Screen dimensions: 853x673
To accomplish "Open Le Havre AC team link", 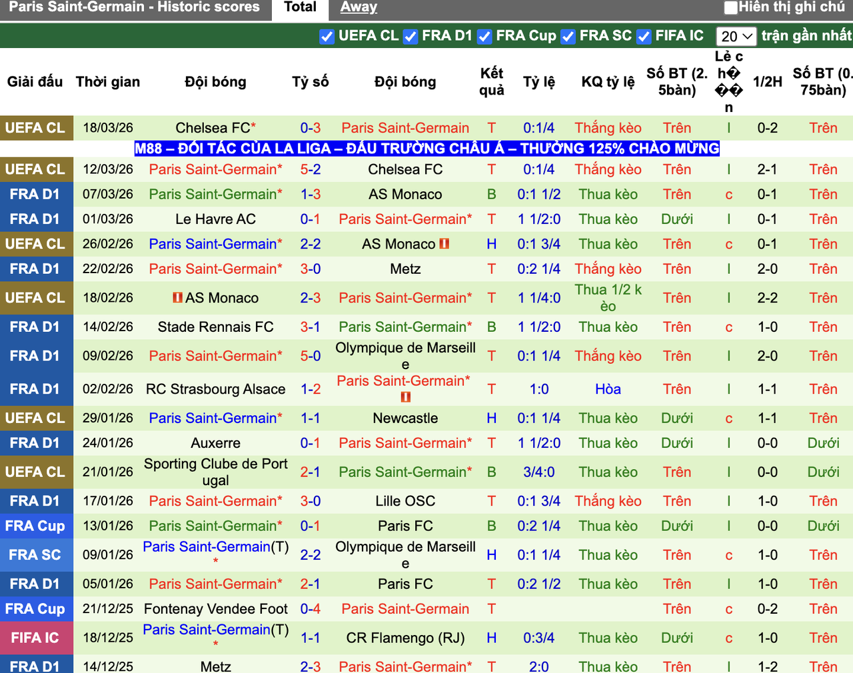I will tap(215, 219).
